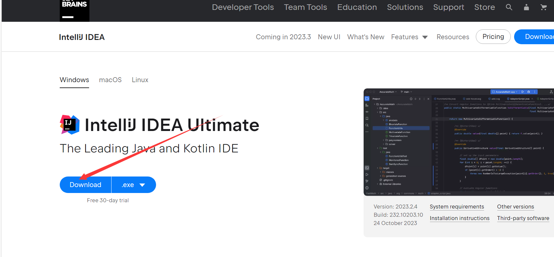The image size is (554, 257).
Task: Click the JetBrains logo
Action: point(75,11)
